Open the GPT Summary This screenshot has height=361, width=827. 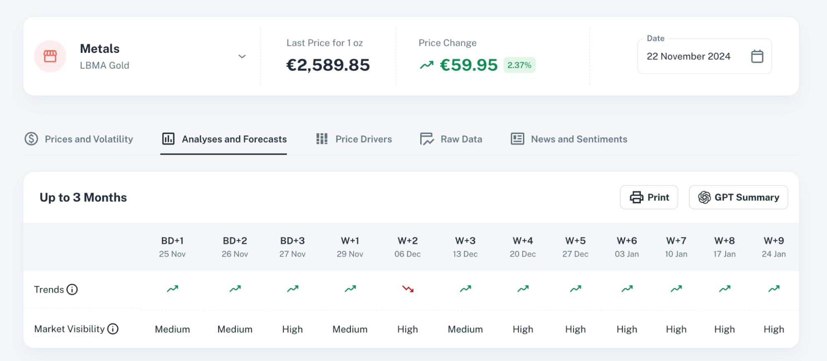coord(738,197)
